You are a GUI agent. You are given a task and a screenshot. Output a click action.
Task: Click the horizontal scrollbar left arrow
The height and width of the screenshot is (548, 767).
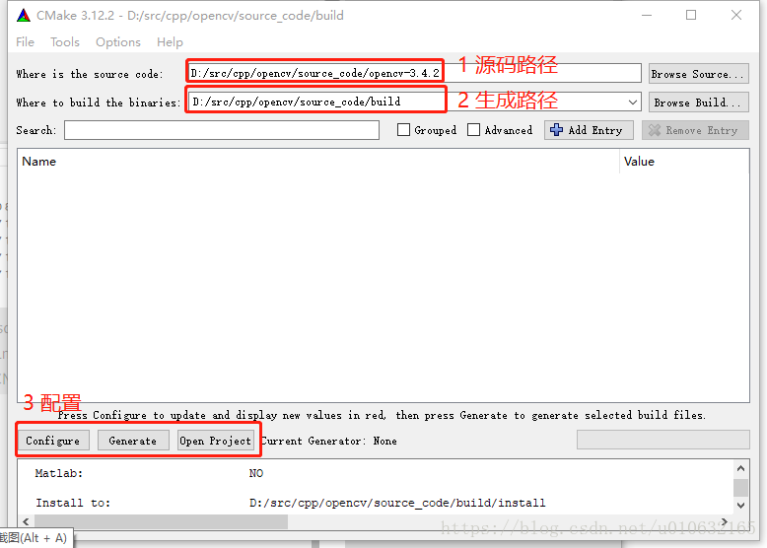click(x=26, y=521)
